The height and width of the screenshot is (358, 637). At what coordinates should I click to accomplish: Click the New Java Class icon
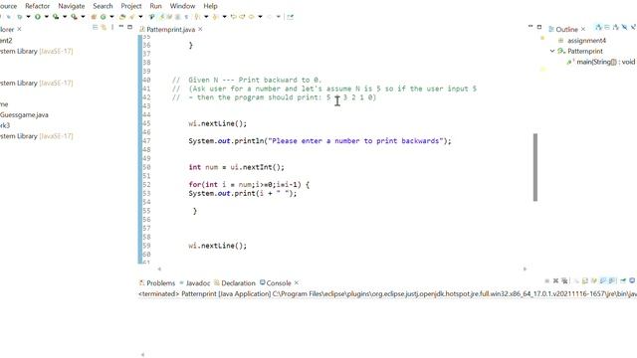104,17
